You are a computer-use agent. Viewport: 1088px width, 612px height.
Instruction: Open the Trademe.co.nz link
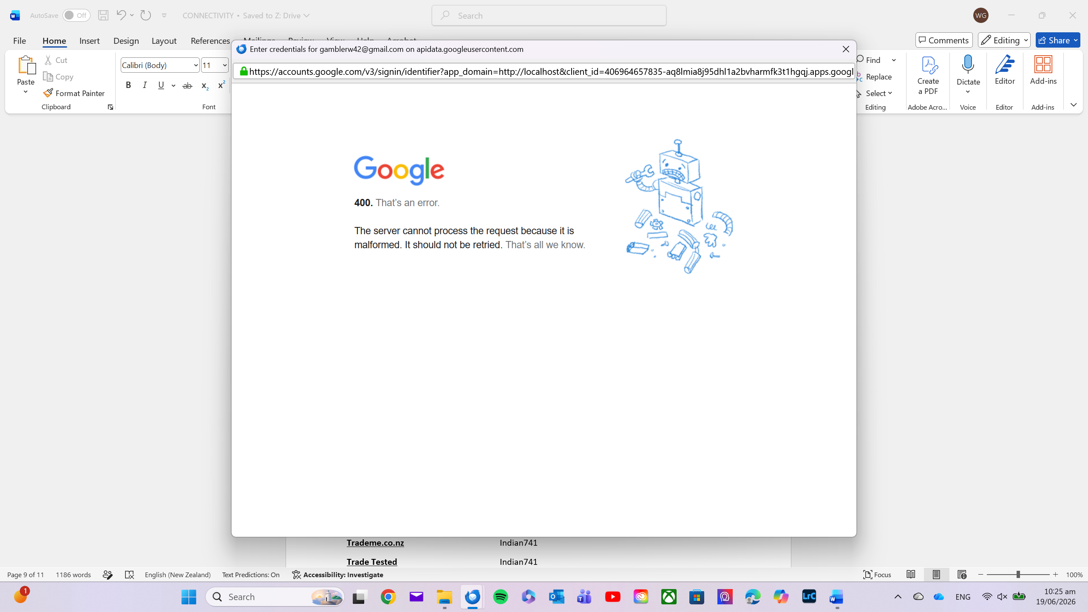pos(375,543)
